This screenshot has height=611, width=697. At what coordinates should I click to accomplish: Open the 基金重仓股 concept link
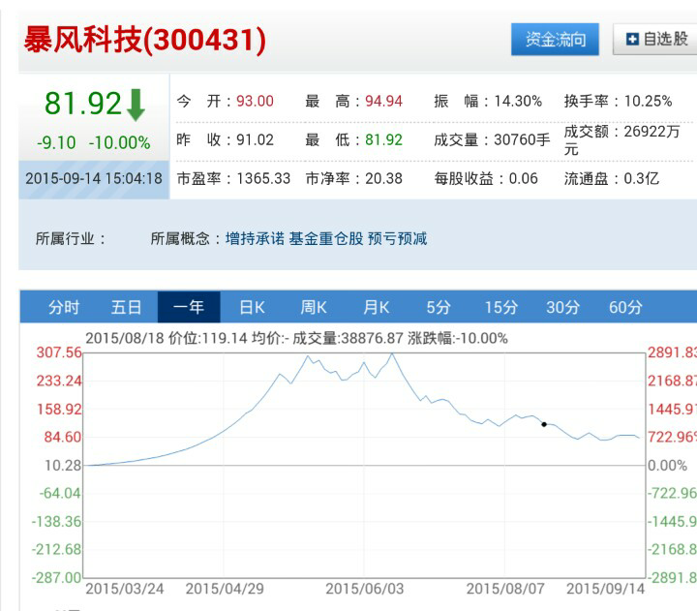click(x=326, y=239)
